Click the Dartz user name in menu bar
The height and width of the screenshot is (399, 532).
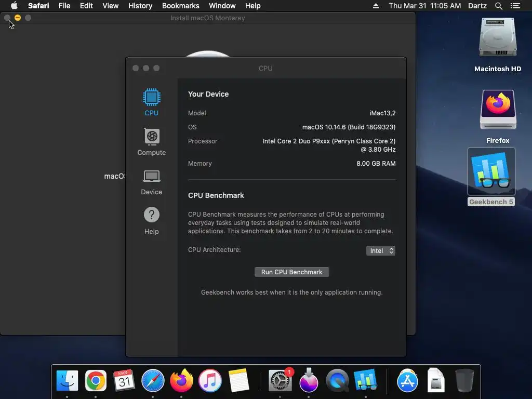[x=477, y=6]
